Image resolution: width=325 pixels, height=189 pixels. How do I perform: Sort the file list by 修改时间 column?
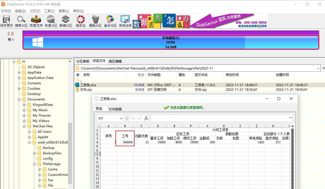(x=232, y=75)
